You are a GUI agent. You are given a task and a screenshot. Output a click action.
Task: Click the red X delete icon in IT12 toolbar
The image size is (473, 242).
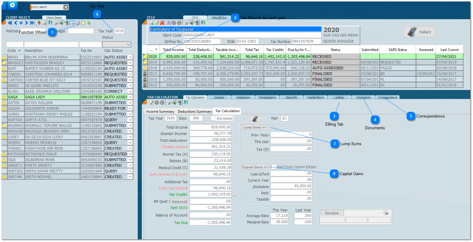click(x=162, y=23)
